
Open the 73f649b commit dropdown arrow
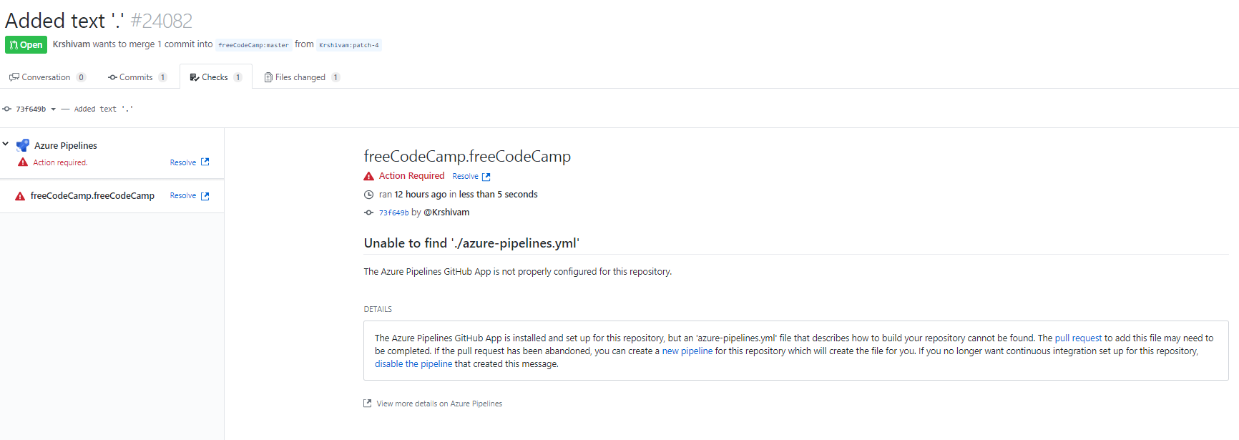53,109
